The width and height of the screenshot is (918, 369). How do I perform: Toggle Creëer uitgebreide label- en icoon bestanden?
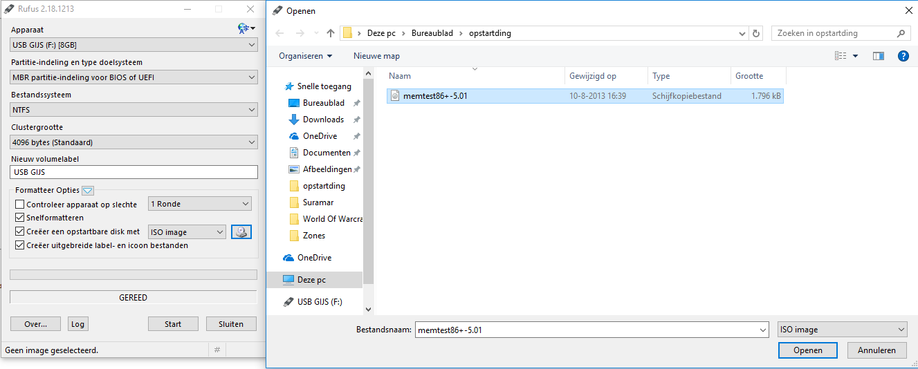point(20,245)
